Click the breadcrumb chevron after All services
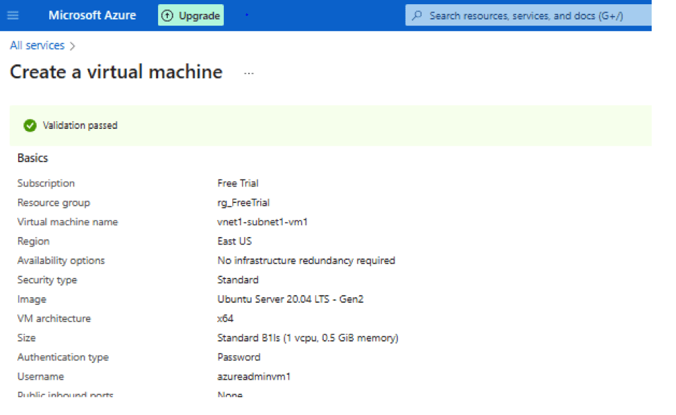 [72, 46]
